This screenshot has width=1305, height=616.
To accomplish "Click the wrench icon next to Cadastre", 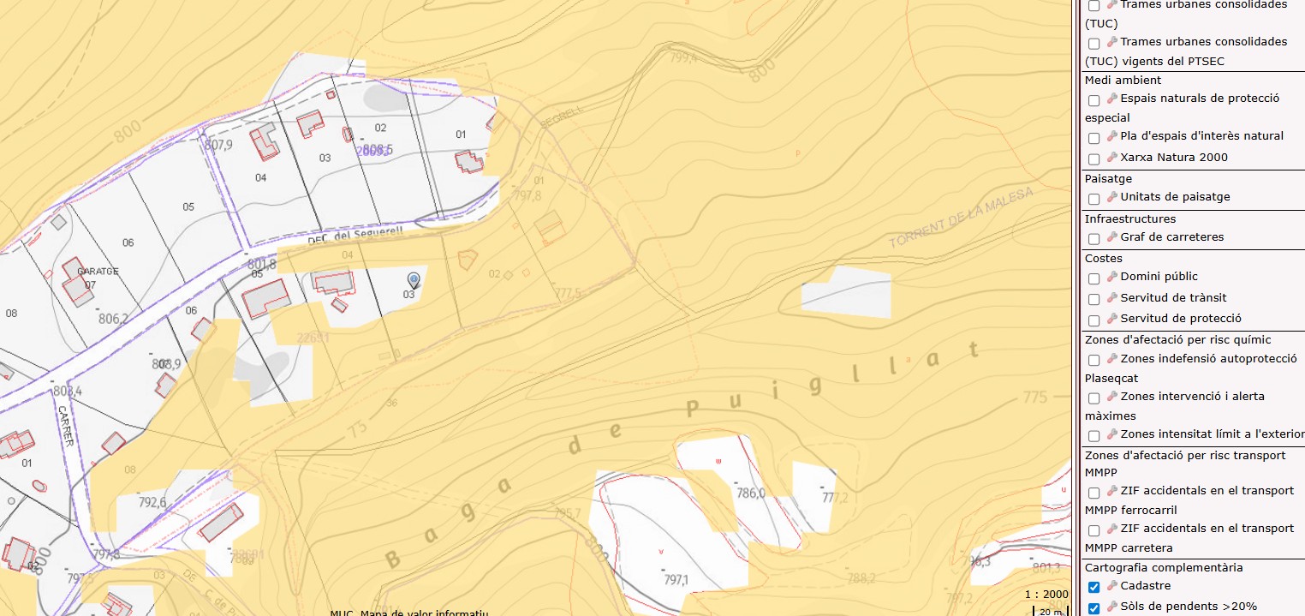I will tap(1112, 586).
